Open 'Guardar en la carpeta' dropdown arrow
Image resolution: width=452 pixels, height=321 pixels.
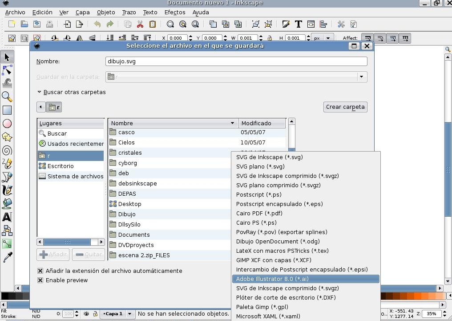362,77
